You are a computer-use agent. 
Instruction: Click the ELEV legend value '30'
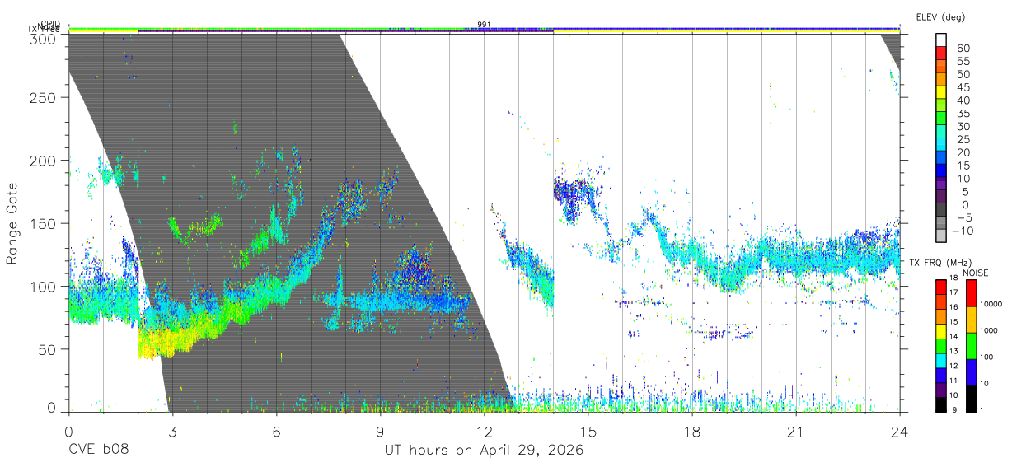963,127
